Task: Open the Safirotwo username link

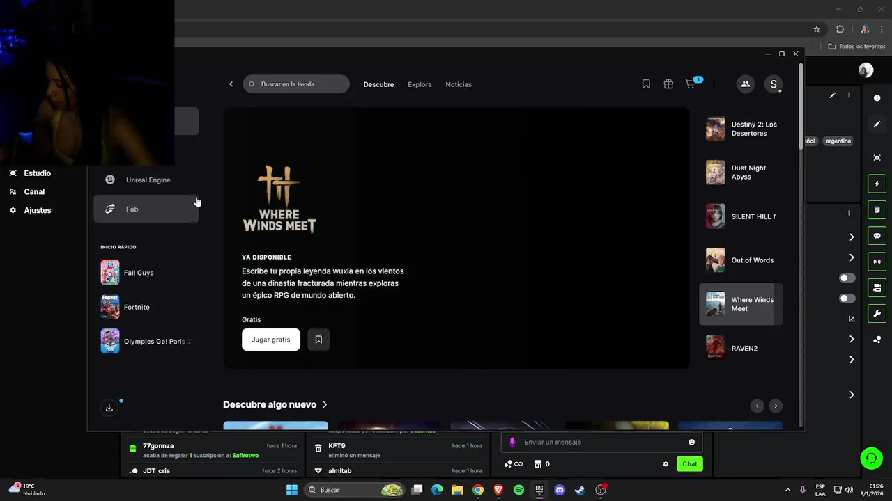Action: point(245,456)
